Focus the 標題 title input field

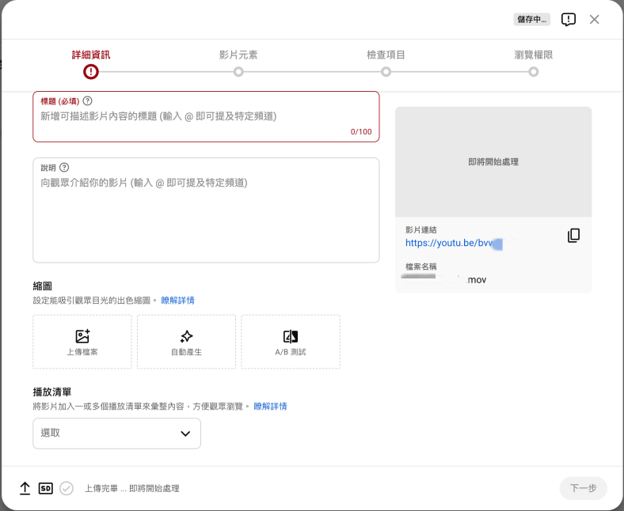(206, 116)
